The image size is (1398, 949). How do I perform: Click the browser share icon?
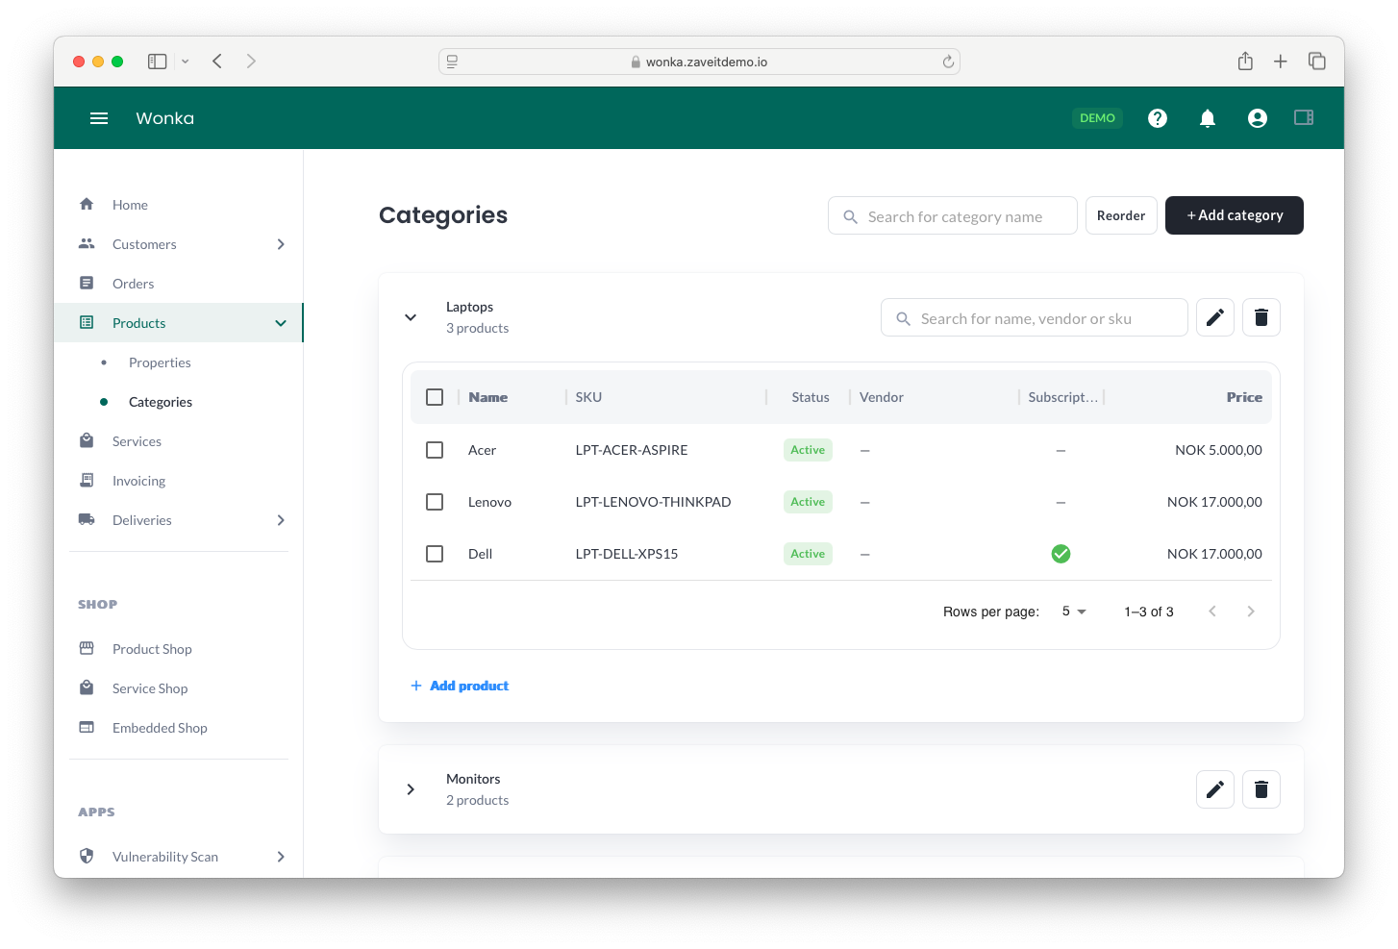[1245, 61]
